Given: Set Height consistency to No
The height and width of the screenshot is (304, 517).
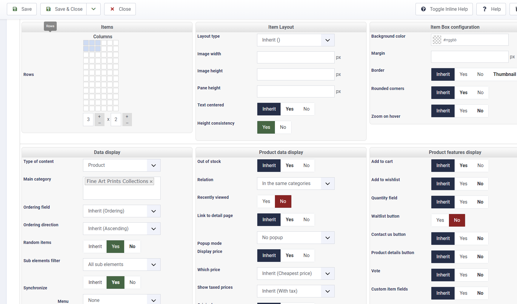Looking at the screenshot, I should coord(283,127).
